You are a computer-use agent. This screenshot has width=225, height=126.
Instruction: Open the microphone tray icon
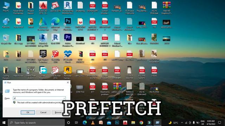point(194,122)
